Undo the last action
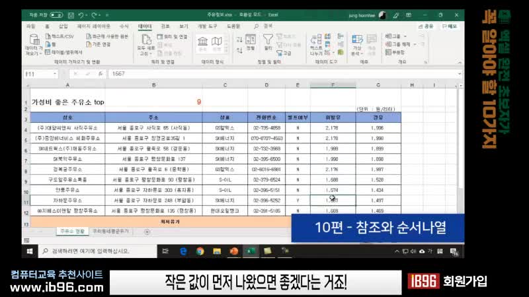Screen dimensions: 529x297 click(x=81, y=15)
